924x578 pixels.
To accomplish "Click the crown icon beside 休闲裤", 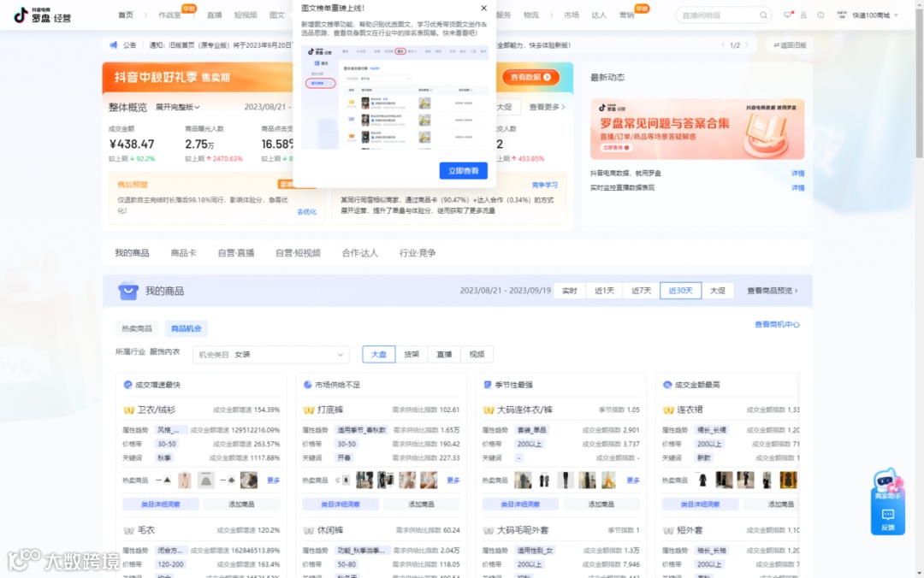I will [308, 530].
